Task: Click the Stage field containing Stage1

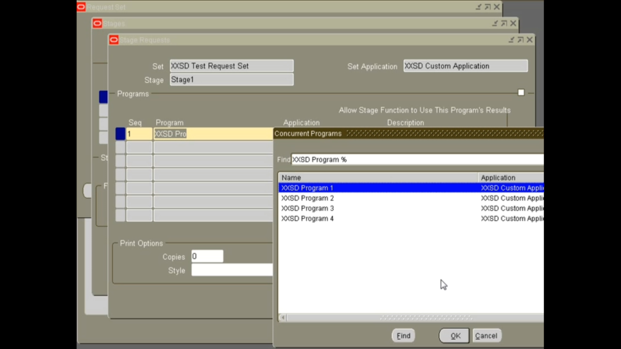Action: click(x=231, y=79)
